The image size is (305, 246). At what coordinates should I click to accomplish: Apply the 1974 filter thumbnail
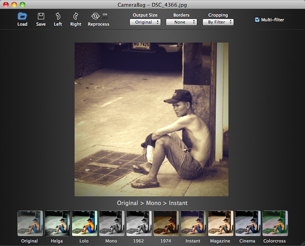(166, 223)
